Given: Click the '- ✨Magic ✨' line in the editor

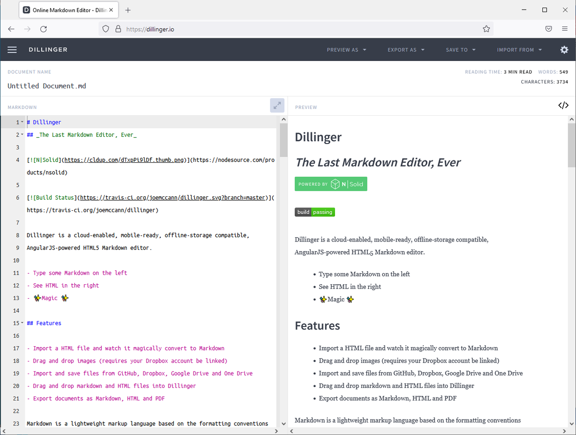Looking at the screenshot, I should point(48,298).
